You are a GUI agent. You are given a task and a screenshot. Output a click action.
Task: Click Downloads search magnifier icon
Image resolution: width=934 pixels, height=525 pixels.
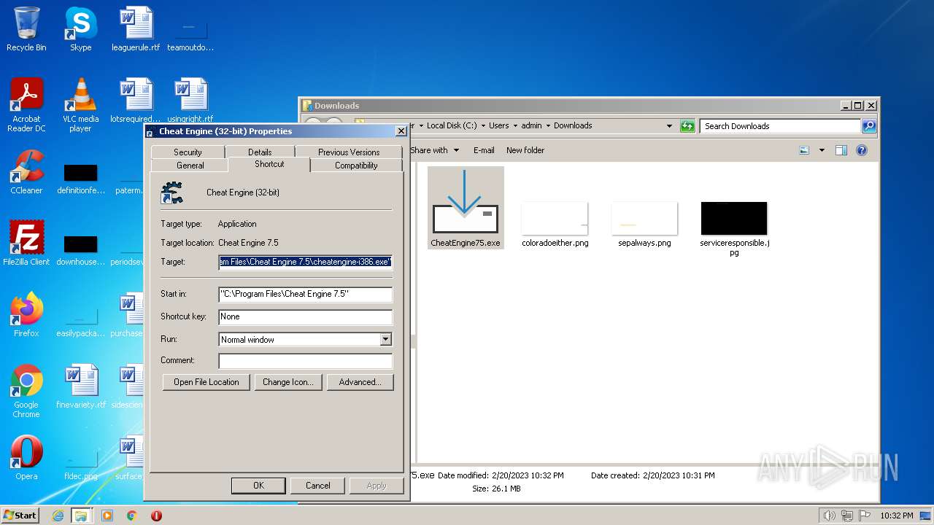[x=868, y=126]
